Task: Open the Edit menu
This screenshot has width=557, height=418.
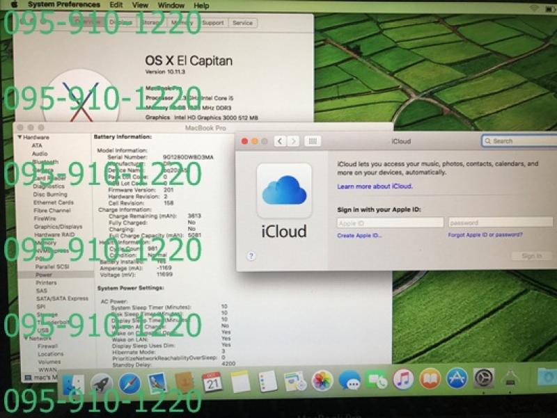Action: click(x=116, y=5)
